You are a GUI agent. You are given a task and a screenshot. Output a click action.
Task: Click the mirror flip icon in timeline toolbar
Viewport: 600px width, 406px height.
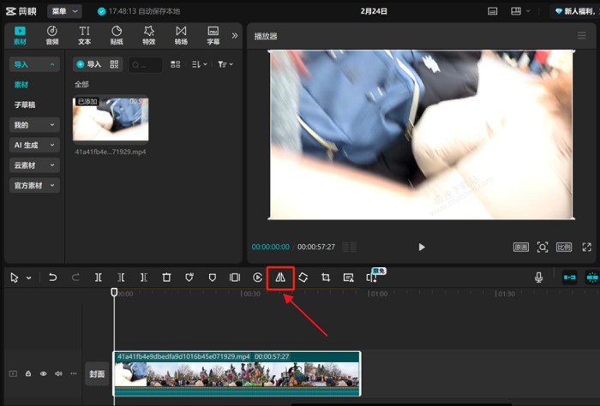point(279,278)
